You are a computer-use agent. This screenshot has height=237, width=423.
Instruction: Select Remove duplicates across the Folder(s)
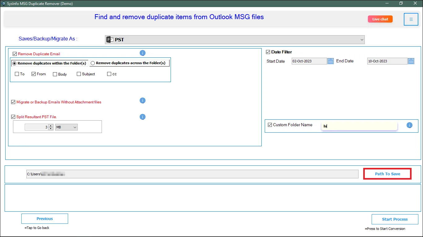[x=93, y=63]
